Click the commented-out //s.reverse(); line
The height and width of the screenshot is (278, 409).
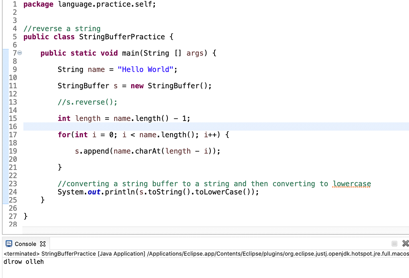[87, 102]
